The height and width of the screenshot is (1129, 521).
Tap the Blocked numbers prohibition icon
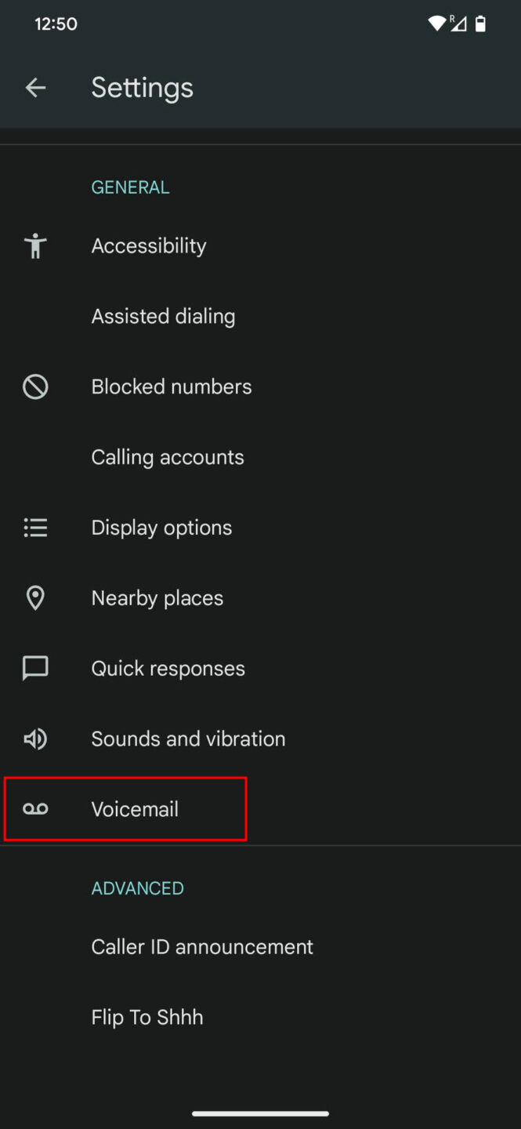(35, 387)
